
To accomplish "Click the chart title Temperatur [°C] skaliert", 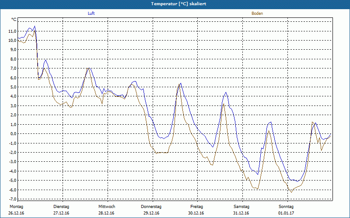I will (178, 4).
